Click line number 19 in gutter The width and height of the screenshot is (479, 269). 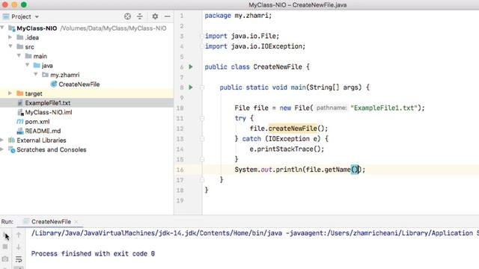(180, 200)
